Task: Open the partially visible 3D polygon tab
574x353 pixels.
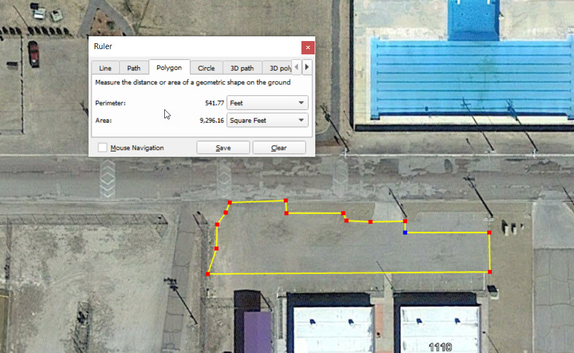Action: (280, 68)
